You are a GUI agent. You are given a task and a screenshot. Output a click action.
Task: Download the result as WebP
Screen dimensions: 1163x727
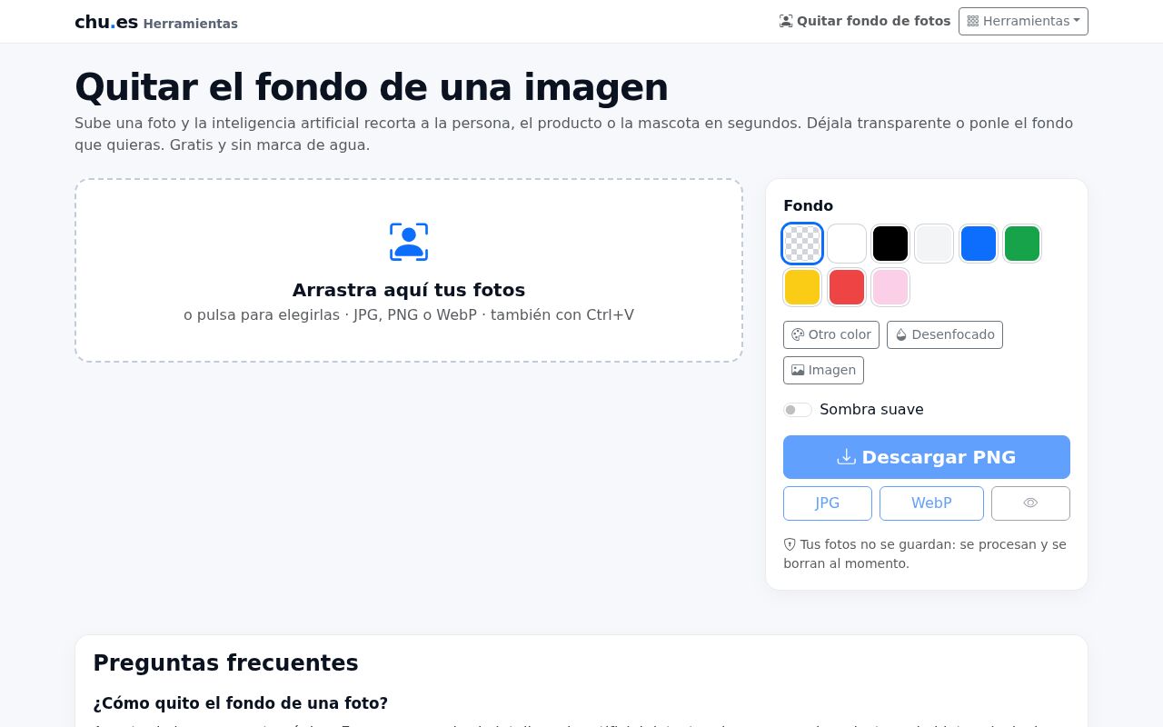coord(931,503)
